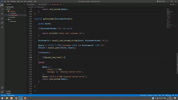Click the feedback icon in status bar
The width and height of the screenshot is (178, 100).
click(173, 95)
